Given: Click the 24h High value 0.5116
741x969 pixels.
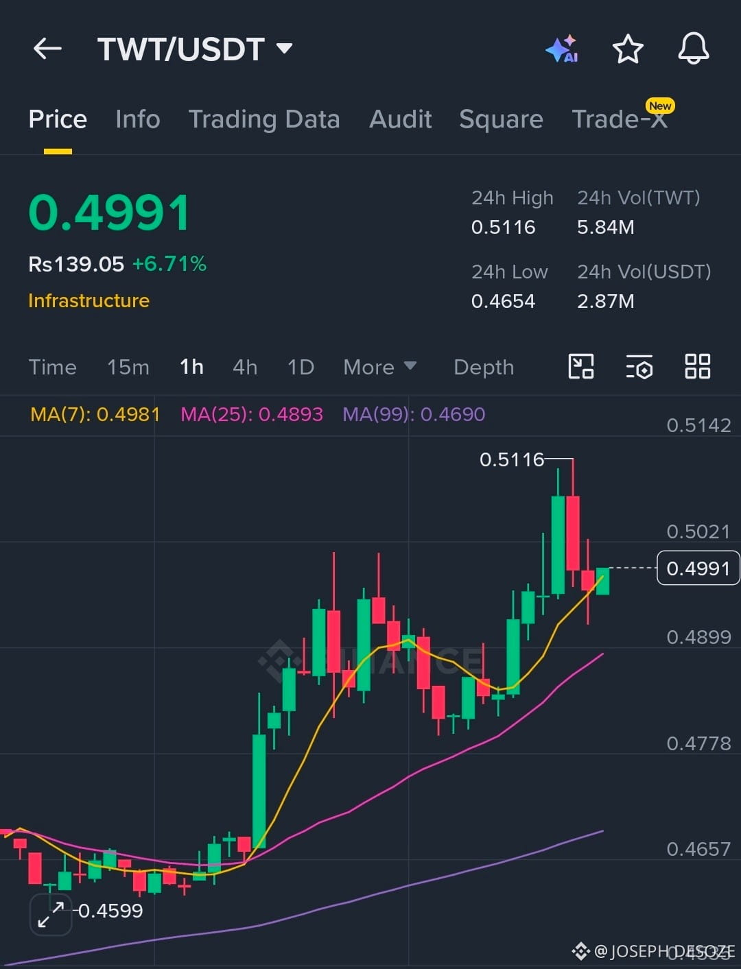Looking at the screenshot, I should (x=503, y=227).
